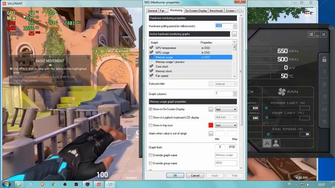335x188 pixels.
Task: Click the Apply button
Action: pyautogui.click(x=215, y=175)
